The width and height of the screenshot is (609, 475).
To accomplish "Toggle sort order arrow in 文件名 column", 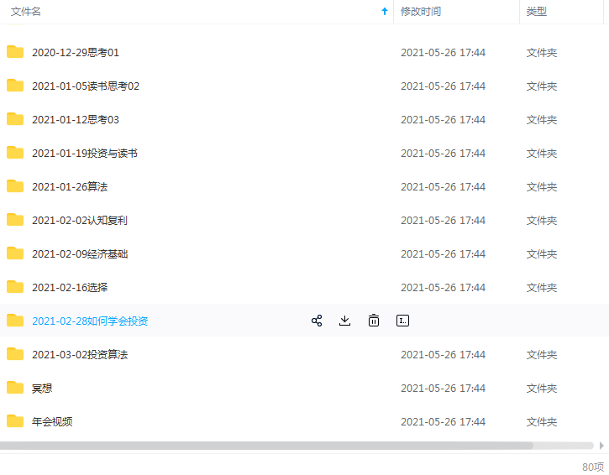I will [385, 11].
